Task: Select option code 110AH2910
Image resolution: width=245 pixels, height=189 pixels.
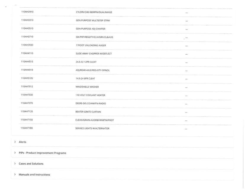Action: pos(27,12)
